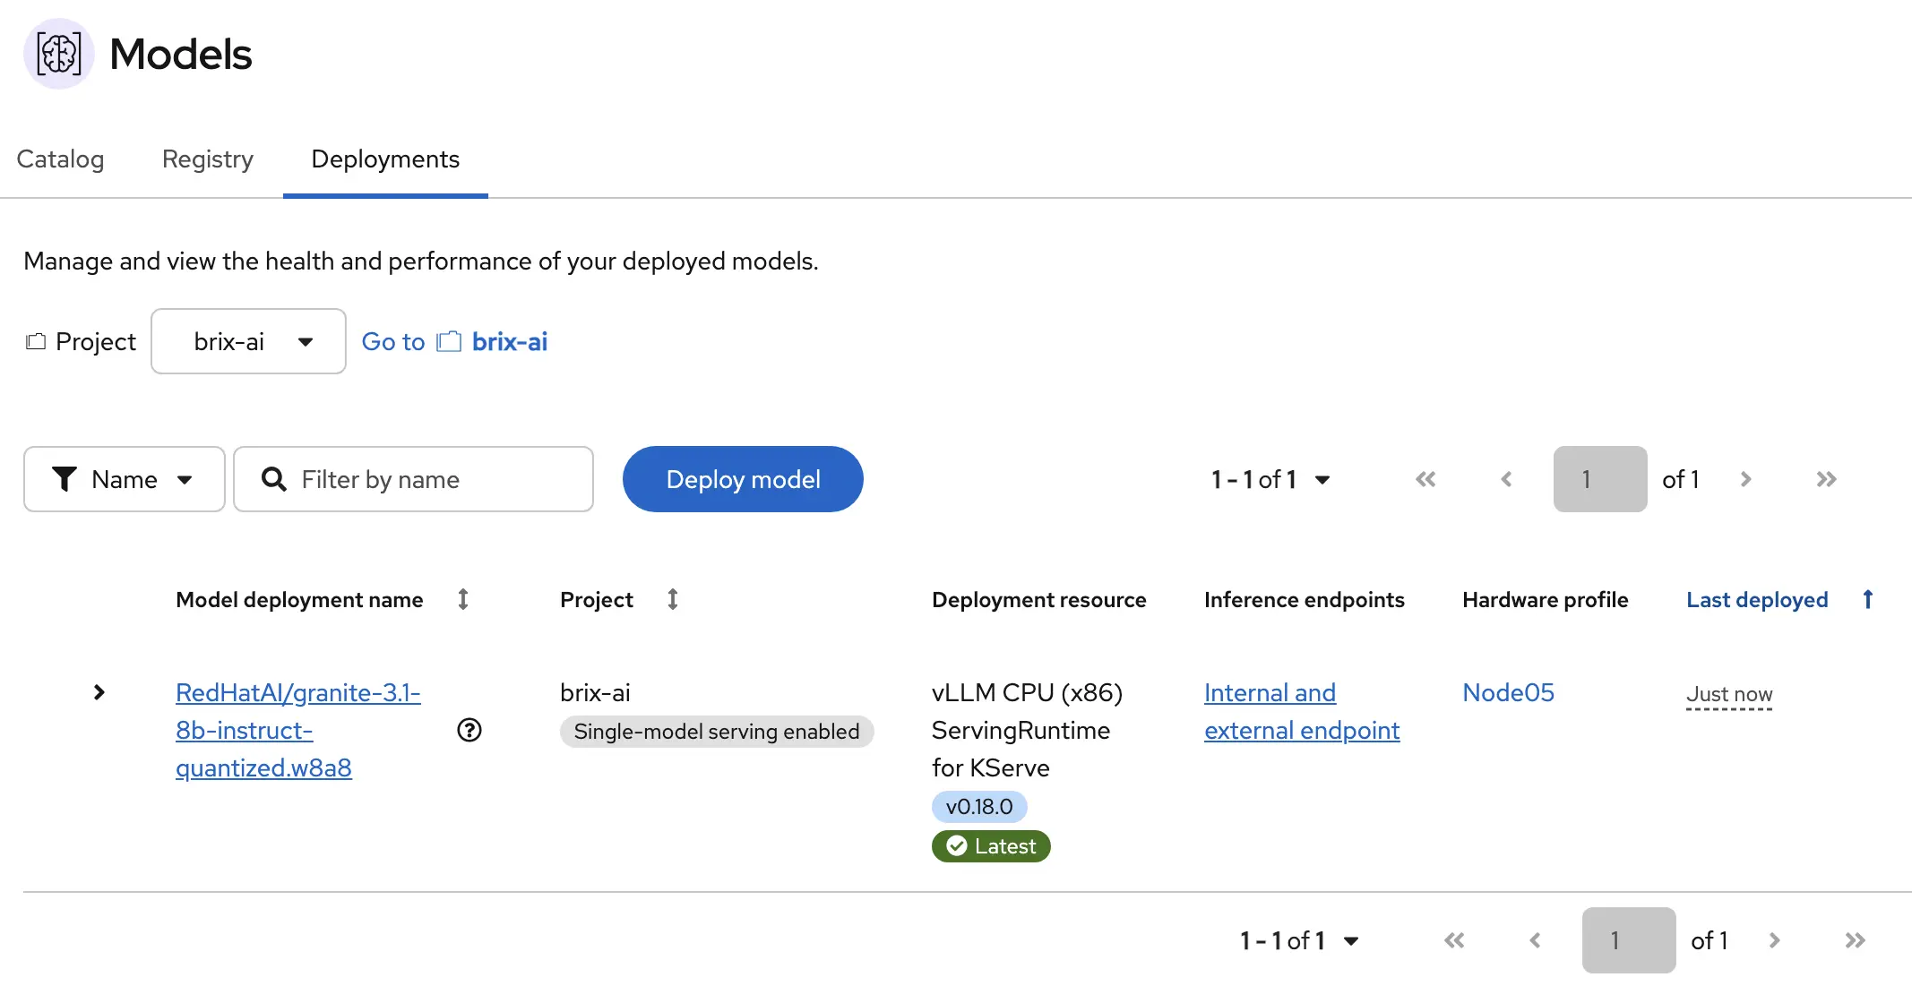The width and height of the screenshot is (1912, 1003).
Task: Click the Deployment resource column header
Action: pos(1039,599)
